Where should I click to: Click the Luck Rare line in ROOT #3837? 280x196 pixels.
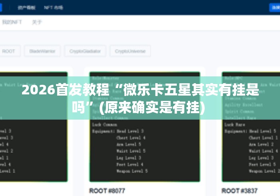[235, 124]
